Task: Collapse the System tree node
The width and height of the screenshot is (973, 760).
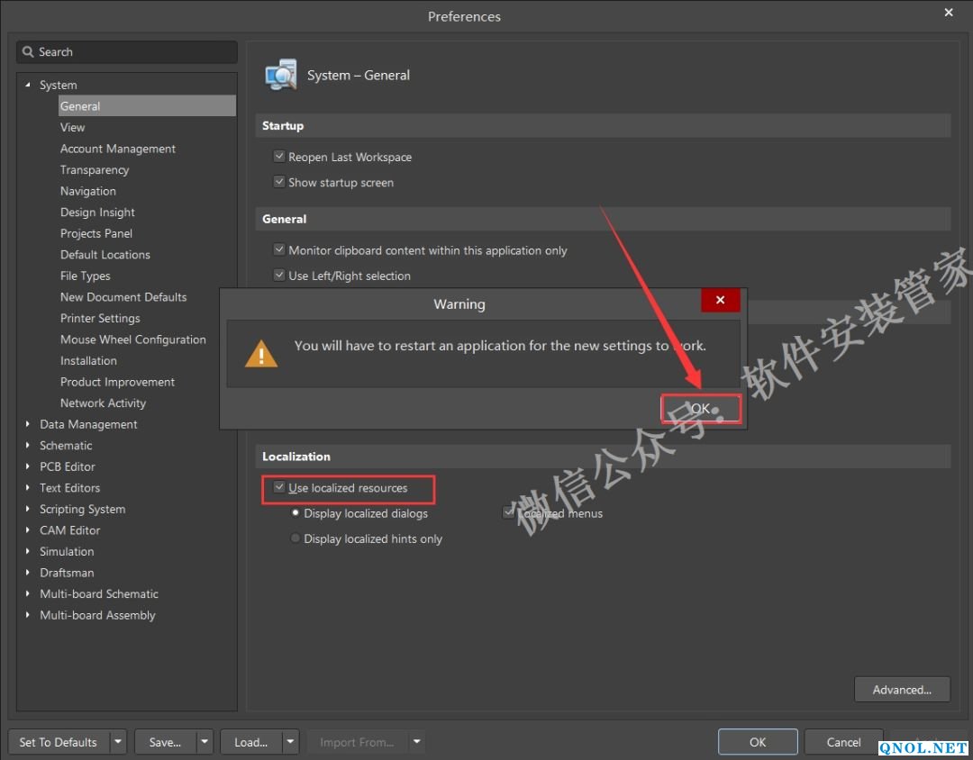Action: click(28, 86)
